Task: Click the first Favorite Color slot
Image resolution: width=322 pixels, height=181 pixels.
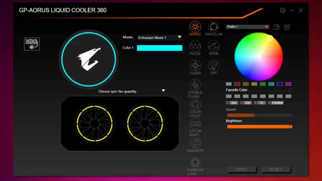Action: 229,96
